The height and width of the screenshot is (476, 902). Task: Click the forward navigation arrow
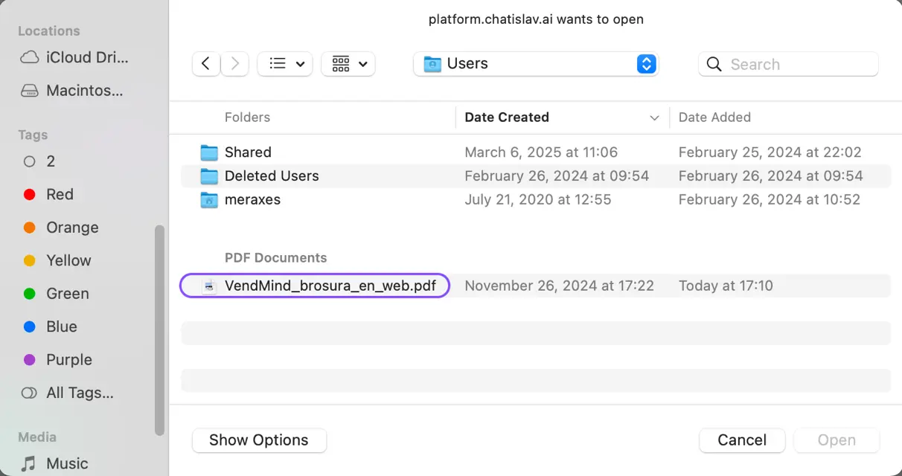(235, 64)
